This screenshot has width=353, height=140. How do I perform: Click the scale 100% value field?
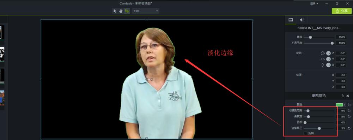(x=341, y=37)
